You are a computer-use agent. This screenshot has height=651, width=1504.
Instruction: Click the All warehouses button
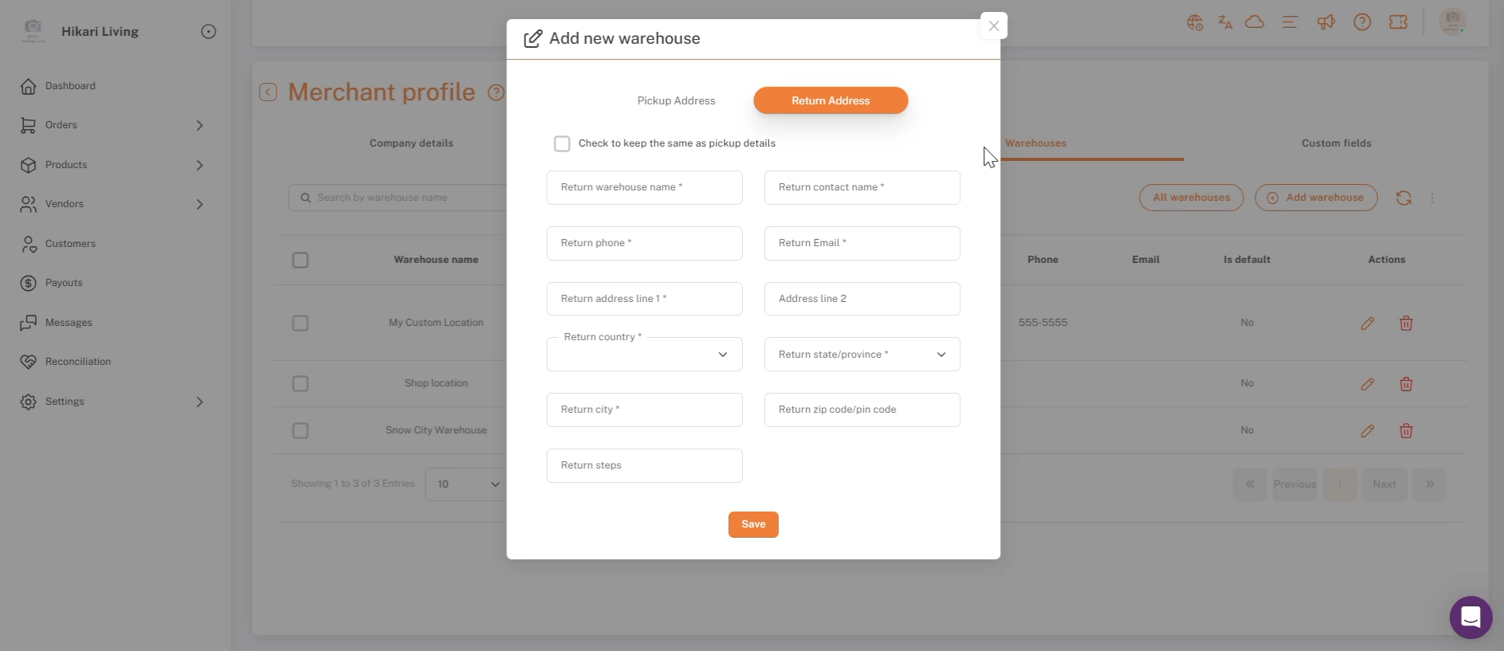coord(1192,198)
